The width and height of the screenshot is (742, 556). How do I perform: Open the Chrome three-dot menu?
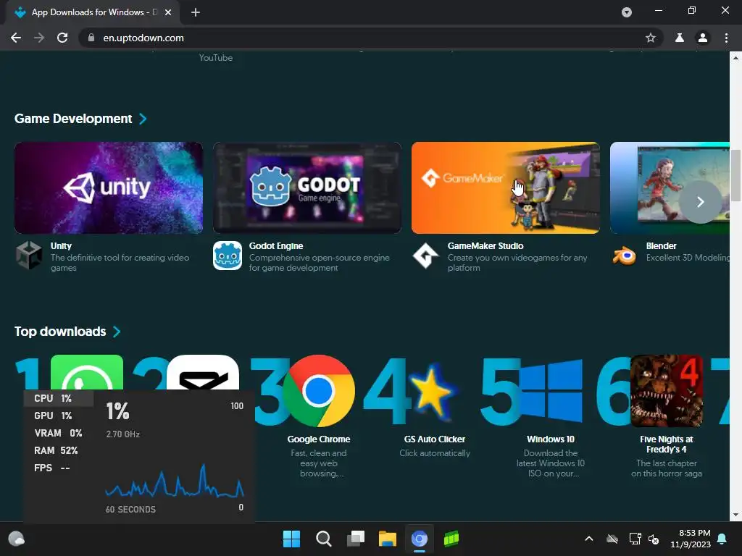click(726, 38)
